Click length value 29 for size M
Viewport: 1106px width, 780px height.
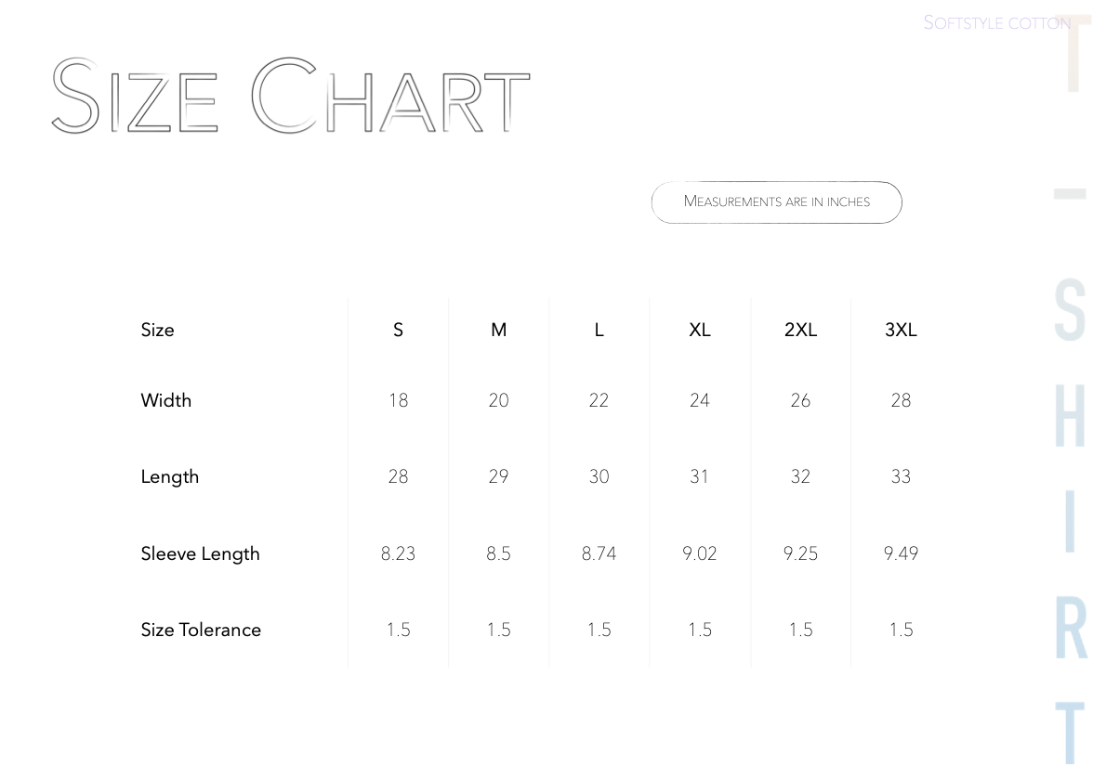point(499,476)
